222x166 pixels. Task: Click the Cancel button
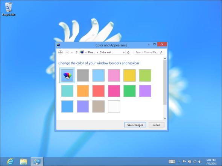tap(157, 125)
